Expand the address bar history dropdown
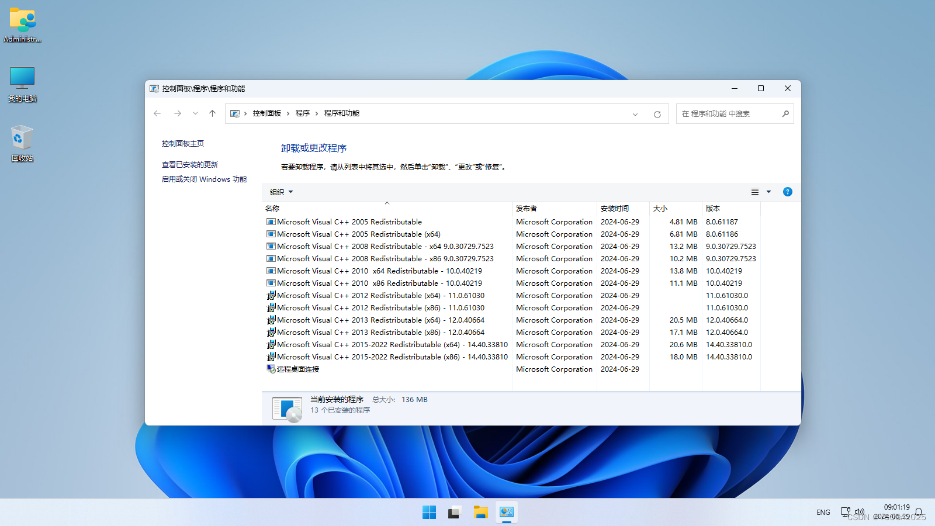 pos(635,115)
